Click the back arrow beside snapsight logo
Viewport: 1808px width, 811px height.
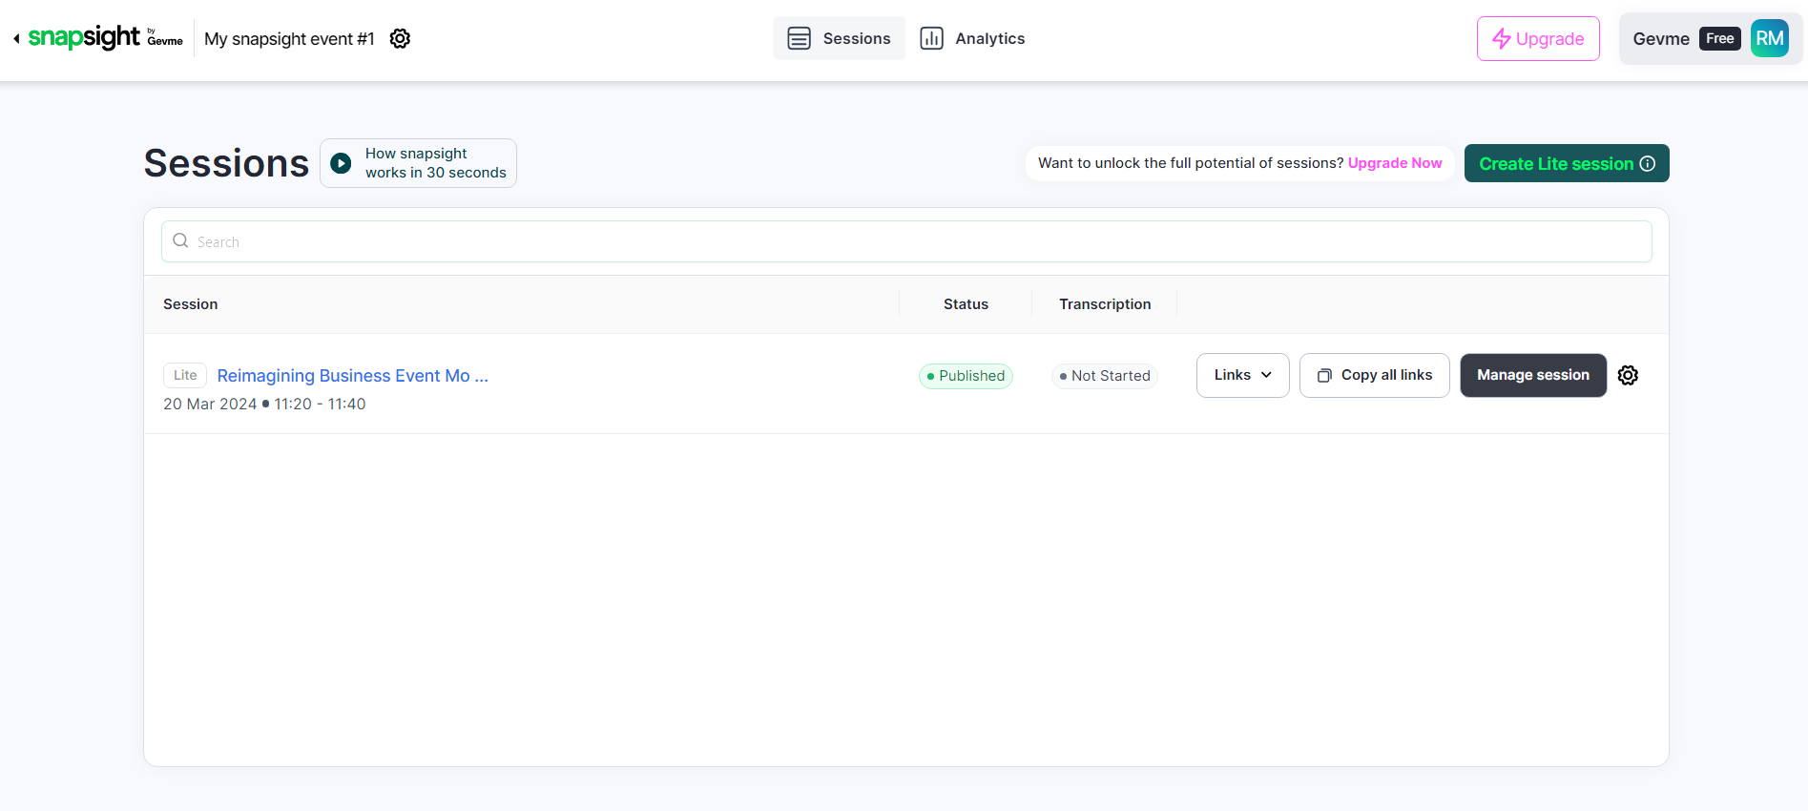pyautogui.click(x=16, y=39)
